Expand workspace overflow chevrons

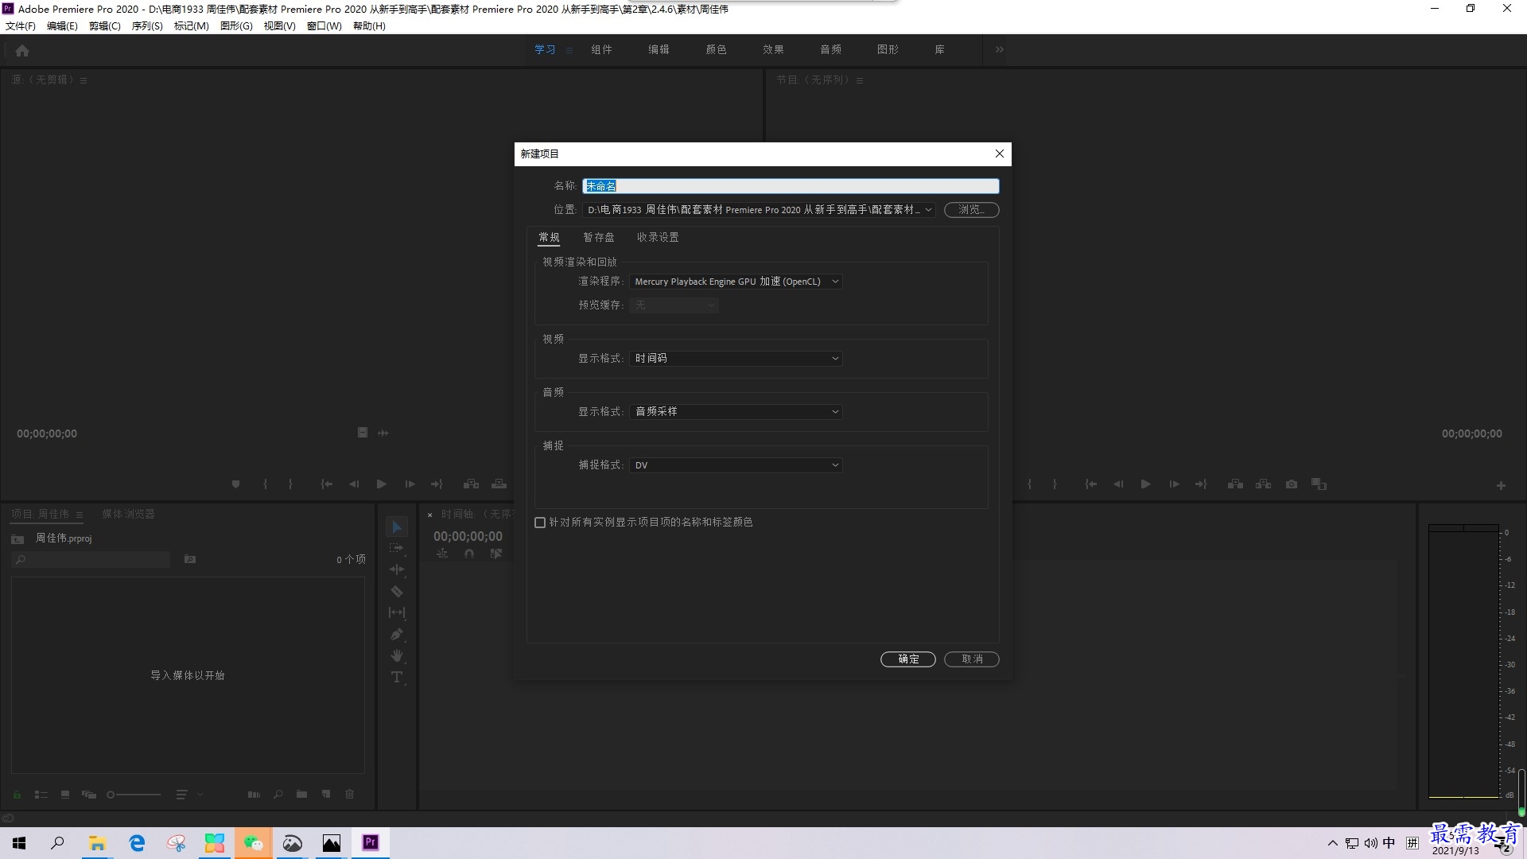click(1000, 49)
